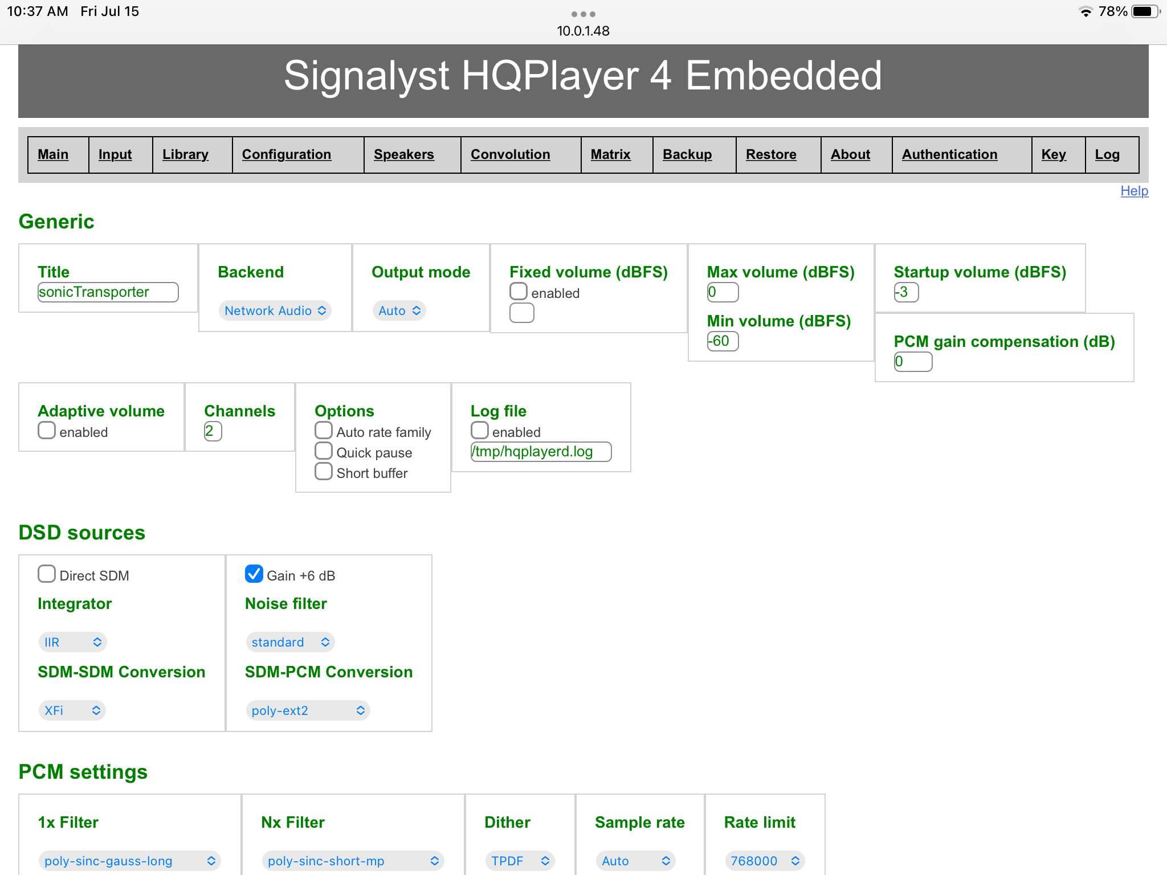
Task: Open the Rate limit 768000 dropdown
Action: tap(765, 861)
